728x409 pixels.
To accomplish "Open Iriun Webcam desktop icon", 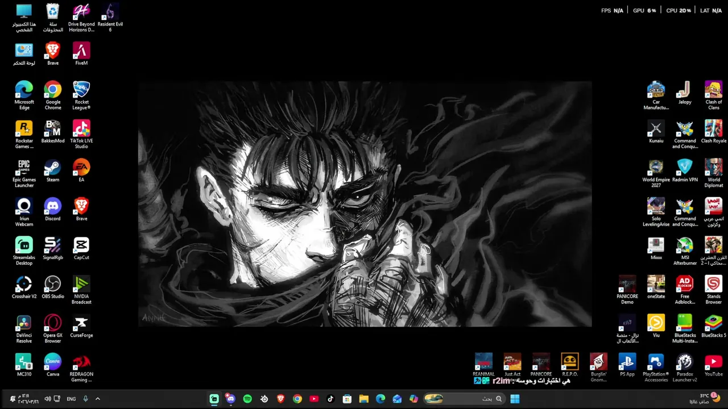I will (x=24, y=212).
